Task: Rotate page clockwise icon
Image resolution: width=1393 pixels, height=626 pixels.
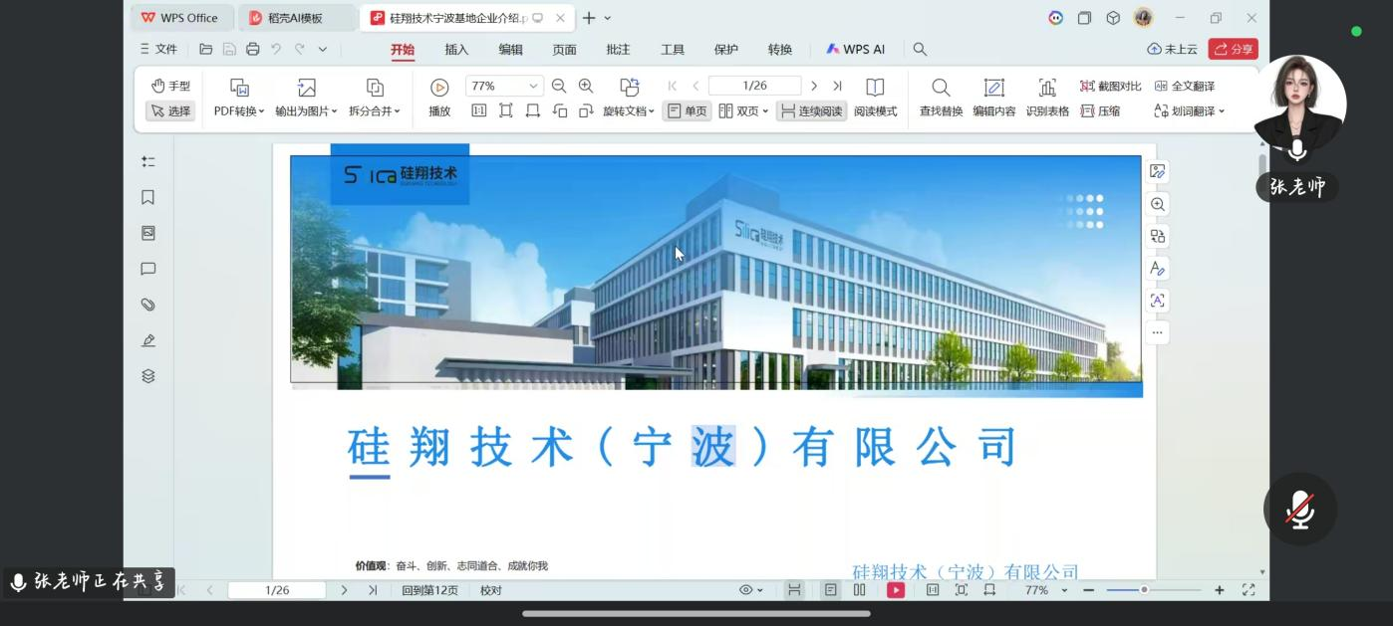Action: (586, 111)
